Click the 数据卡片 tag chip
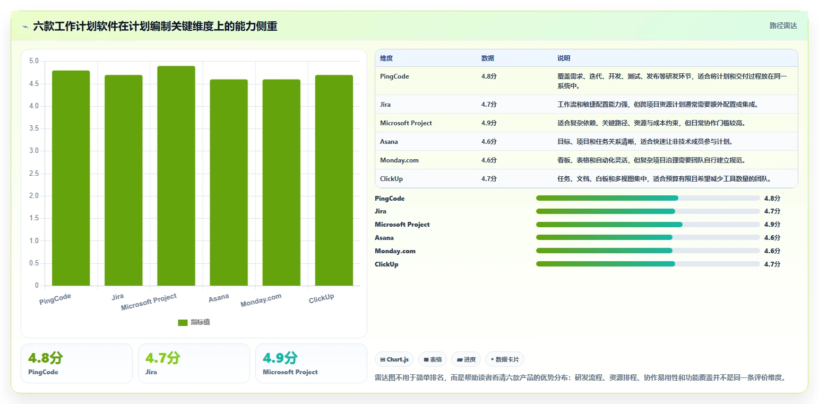819x404 pixels. coord(504,359)
